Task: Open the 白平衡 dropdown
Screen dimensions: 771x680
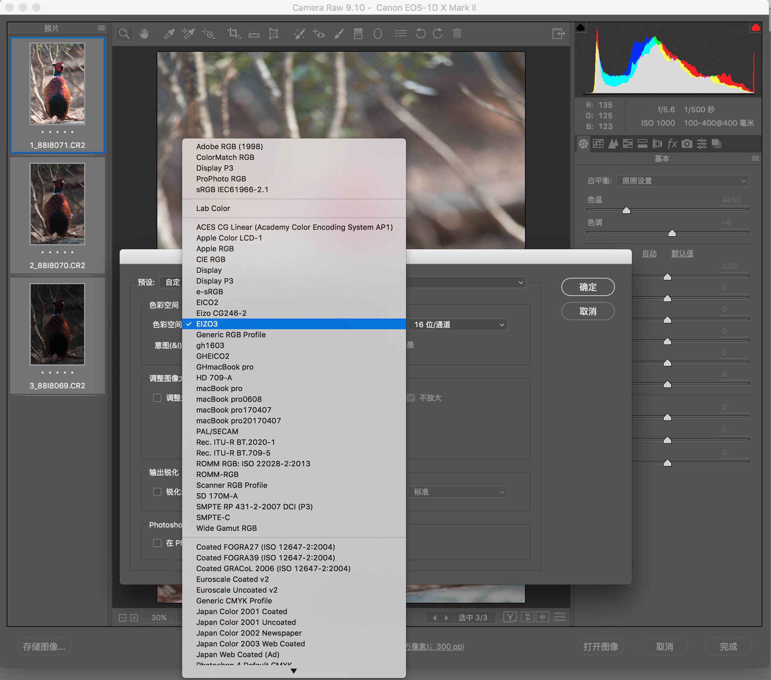Action: (x=682, y=181)
